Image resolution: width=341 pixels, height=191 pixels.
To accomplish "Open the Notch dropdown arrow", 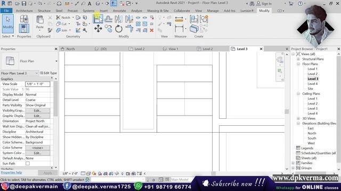I will tap(73, 18).
